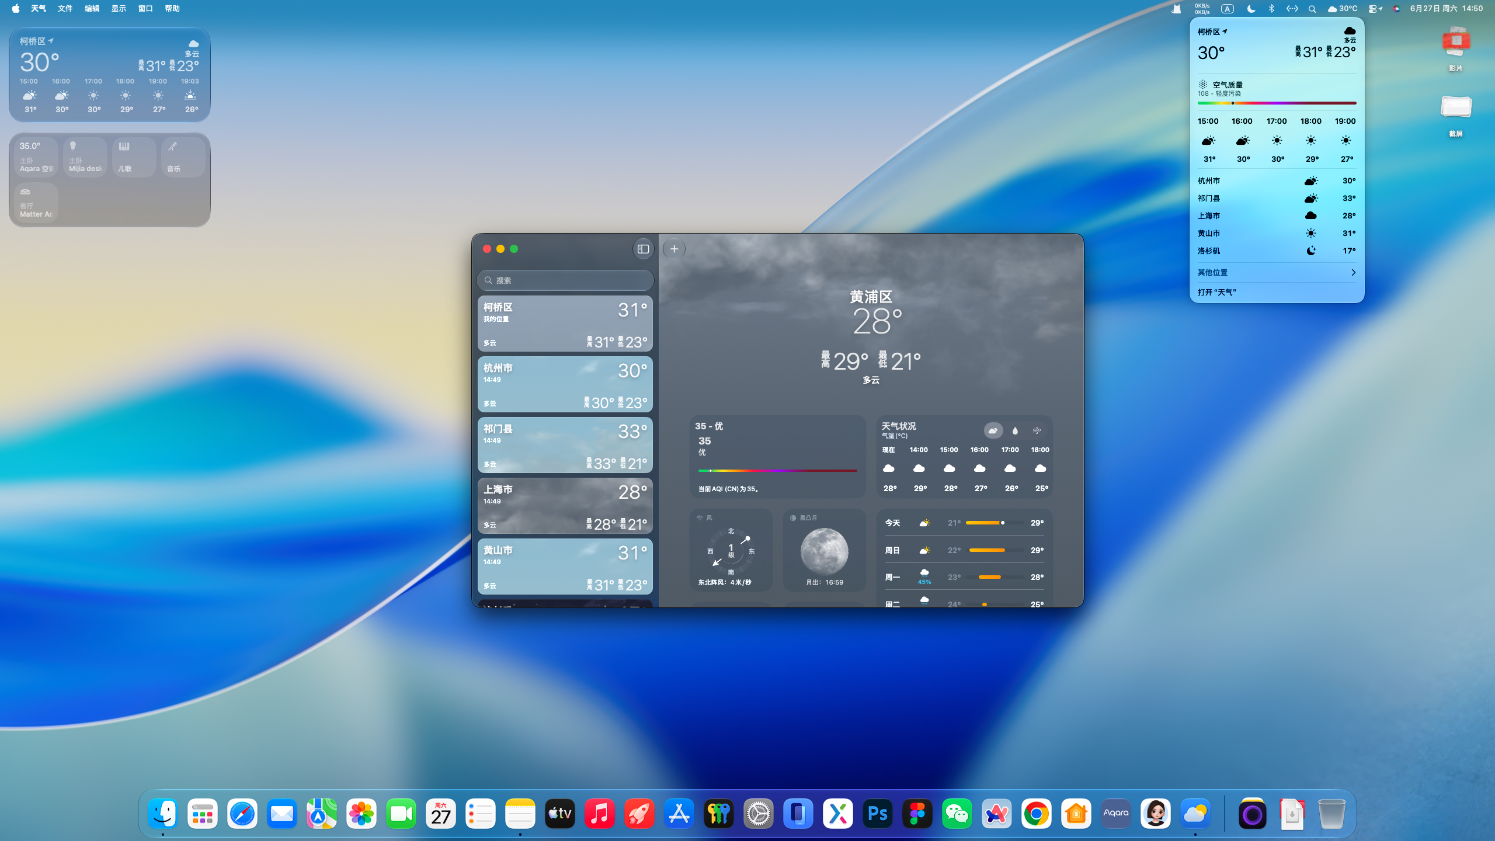Open Figma from the Dock
Viewport: 1495px width, 841px height.
click(917, 814)
